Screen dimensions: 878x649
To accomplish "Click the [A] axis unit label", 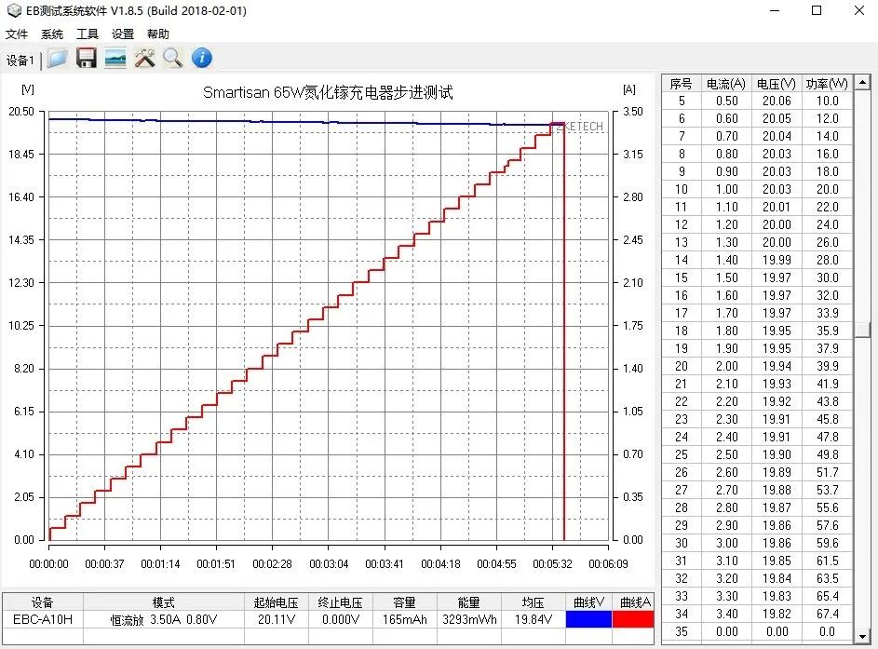I will pos(628,89).
